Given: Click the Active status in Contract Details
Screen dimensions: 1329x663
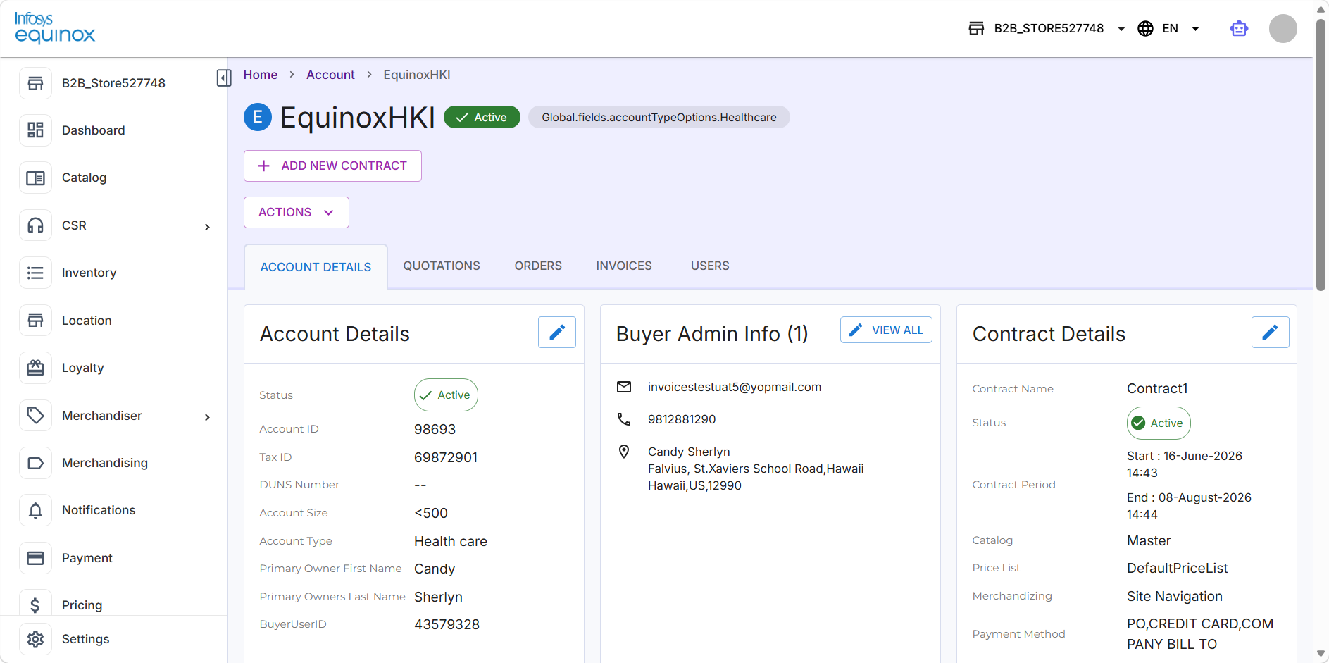Looking at the screenshot, I should click(1159, 423).
